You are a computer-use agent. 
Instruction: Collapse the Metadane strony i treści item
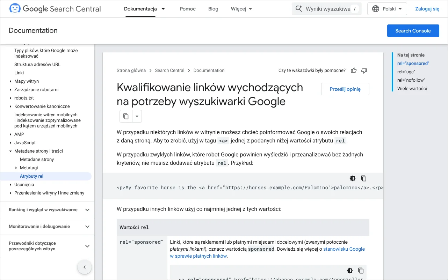(10, 151)
